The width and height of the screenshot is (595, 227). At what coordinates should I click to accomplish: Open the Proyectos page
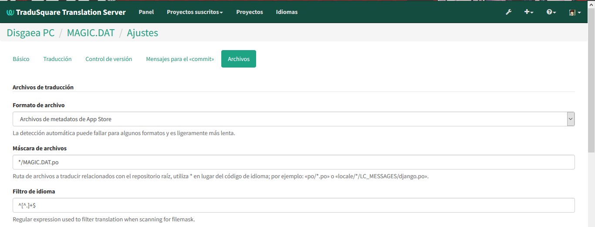click(250, 12)
